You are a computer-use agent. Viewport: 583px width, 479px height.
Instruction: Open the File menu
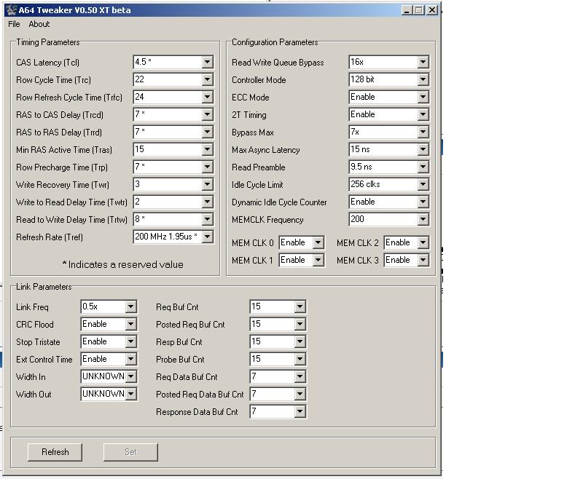point(14,24)
